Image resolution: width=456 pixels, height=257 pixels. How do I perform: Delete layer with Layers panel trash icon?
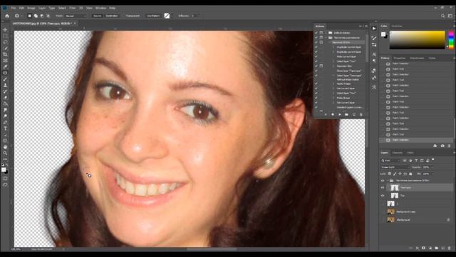click(450, 248)
